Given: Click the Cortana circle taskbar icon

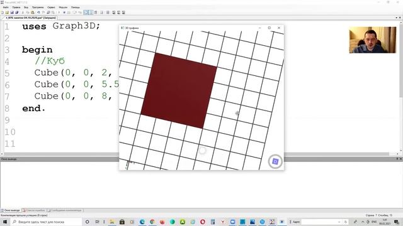Looking at the screenshot, I should (87, 222).
